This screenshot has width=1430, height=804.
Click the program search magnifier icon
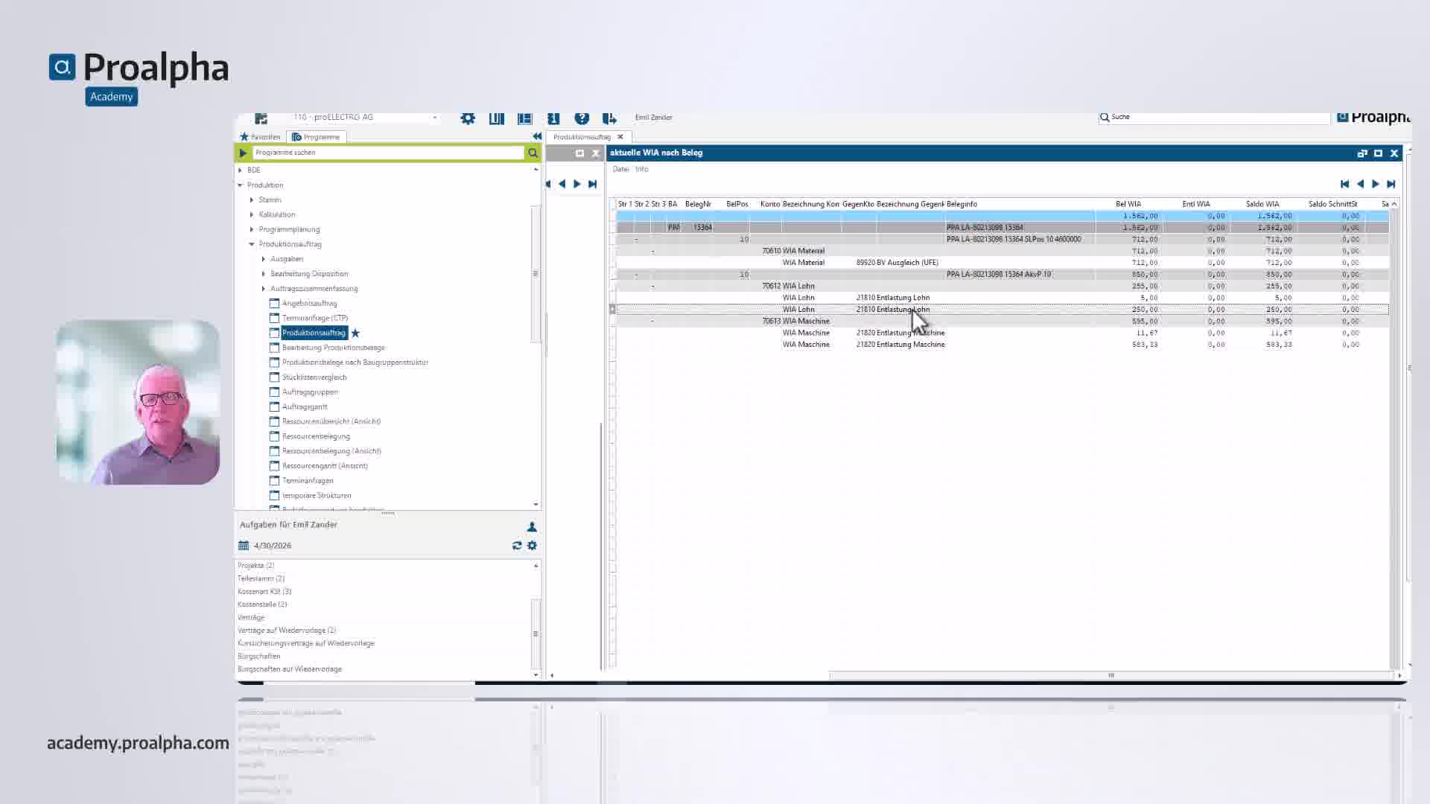click(533, 153)
